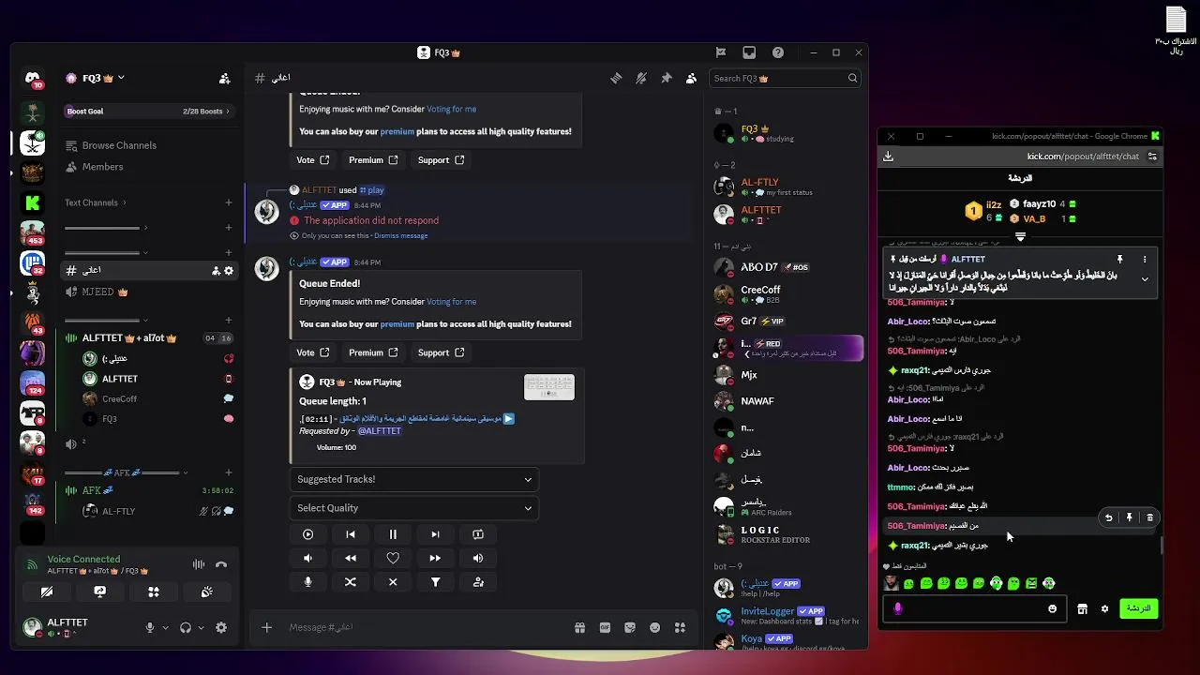This screenshot has height=675, width=1200.
Task: Deafen headphones in user panel
Action: (x=185, y=628)
